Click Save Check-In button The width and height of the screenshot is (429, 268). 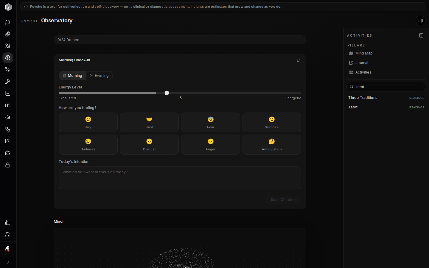coord(284,200)
